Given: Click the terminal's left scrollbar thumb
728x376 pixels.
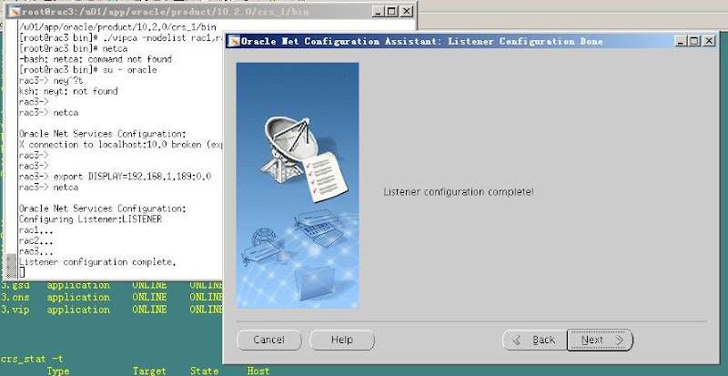Looking at the screenshot, I should [11, 265].
